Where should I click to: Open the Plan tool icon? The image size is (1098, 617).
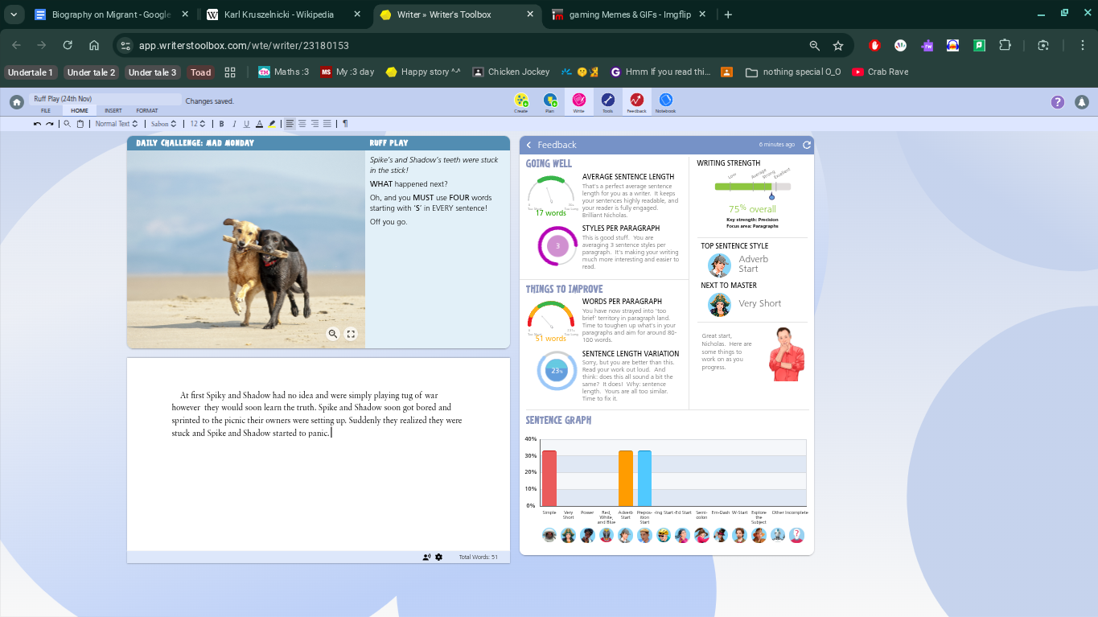(549, 101)
